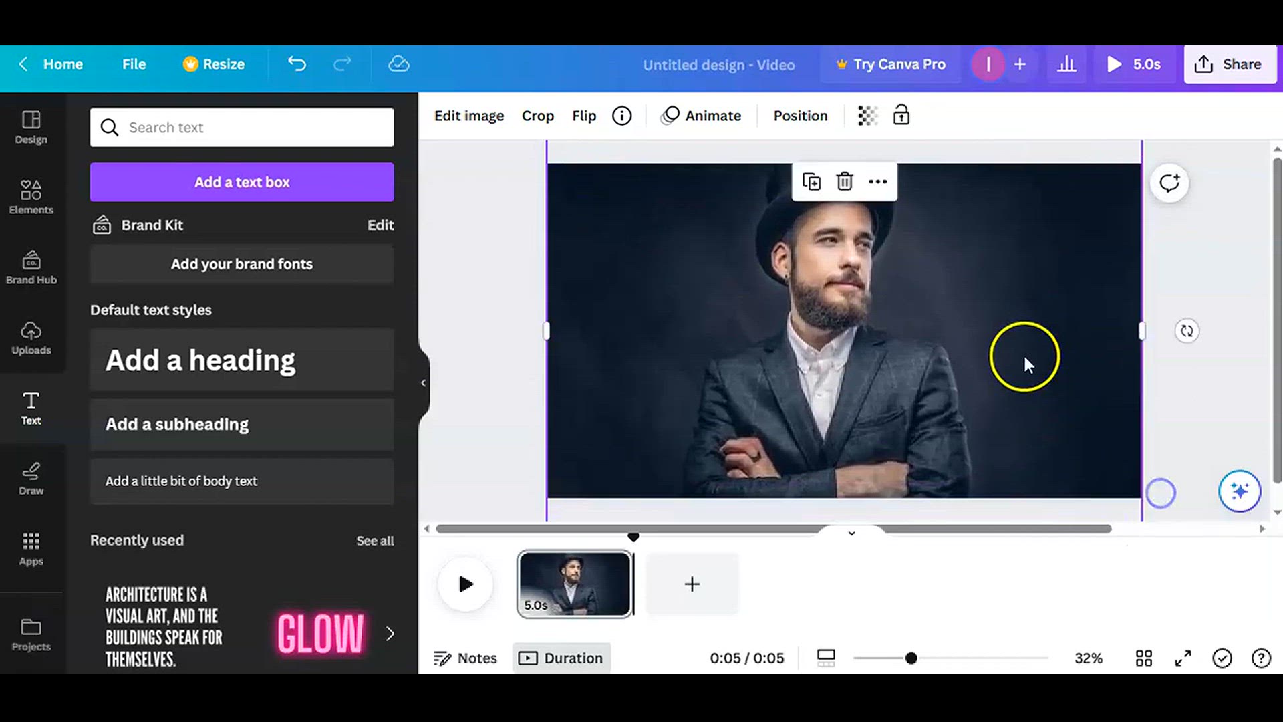Viewport: 1283px width, 722px height.
Task: Open the Position panel
Action: coord(801,116)
